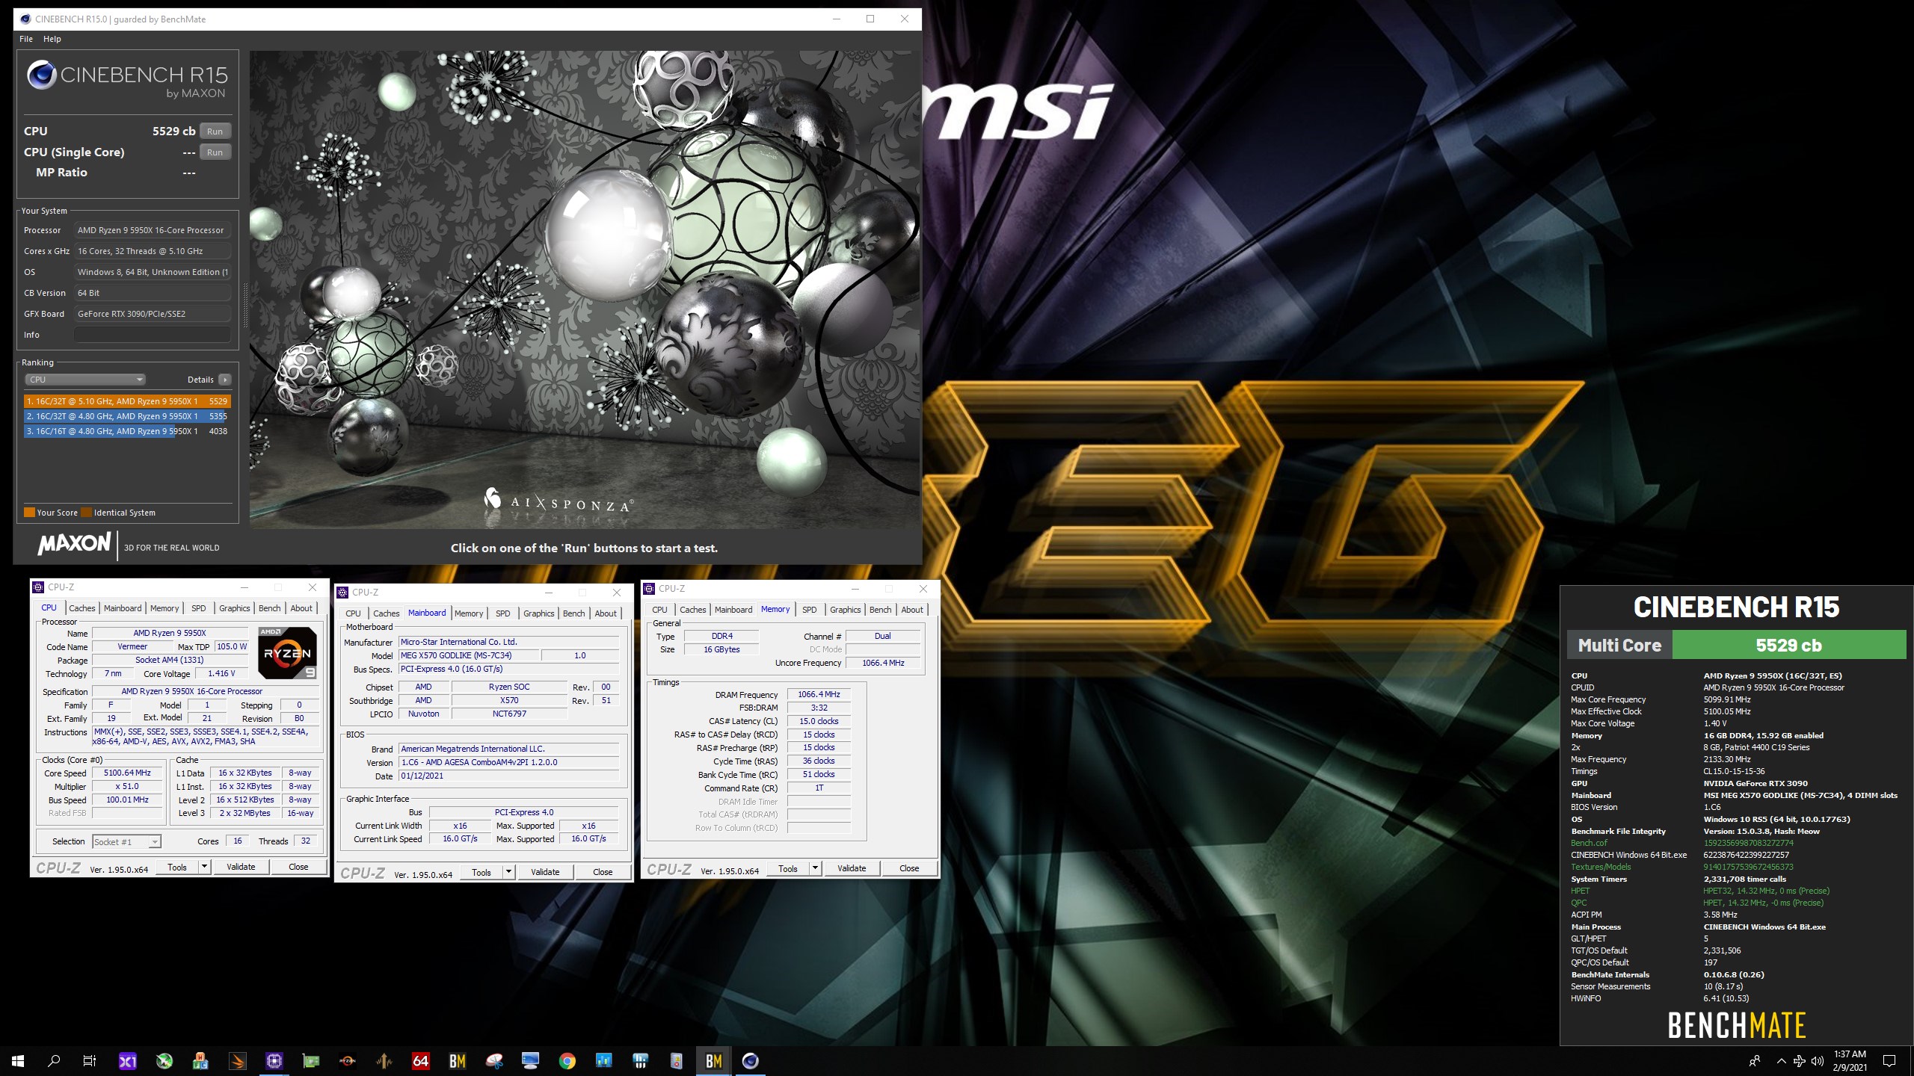Click the CPU-Z taskbar icon

[274, 1060]
